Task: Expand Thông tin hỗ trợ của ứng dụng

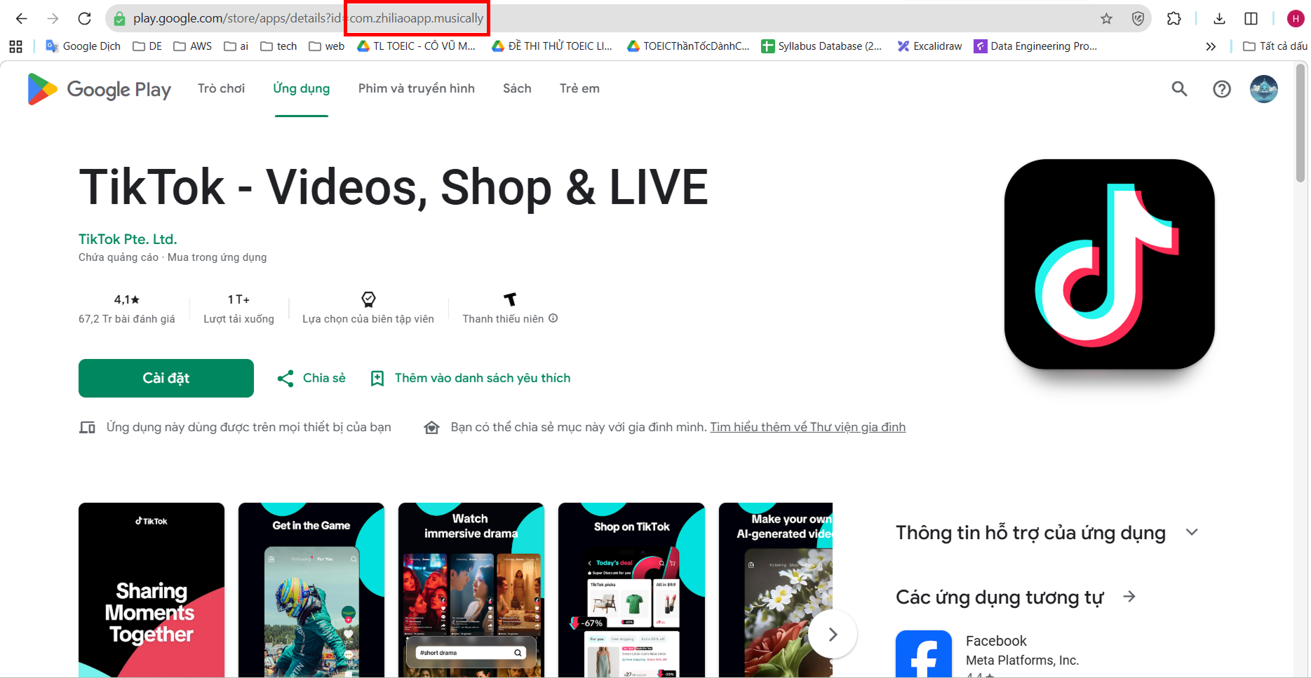Action: [1191, 533]
